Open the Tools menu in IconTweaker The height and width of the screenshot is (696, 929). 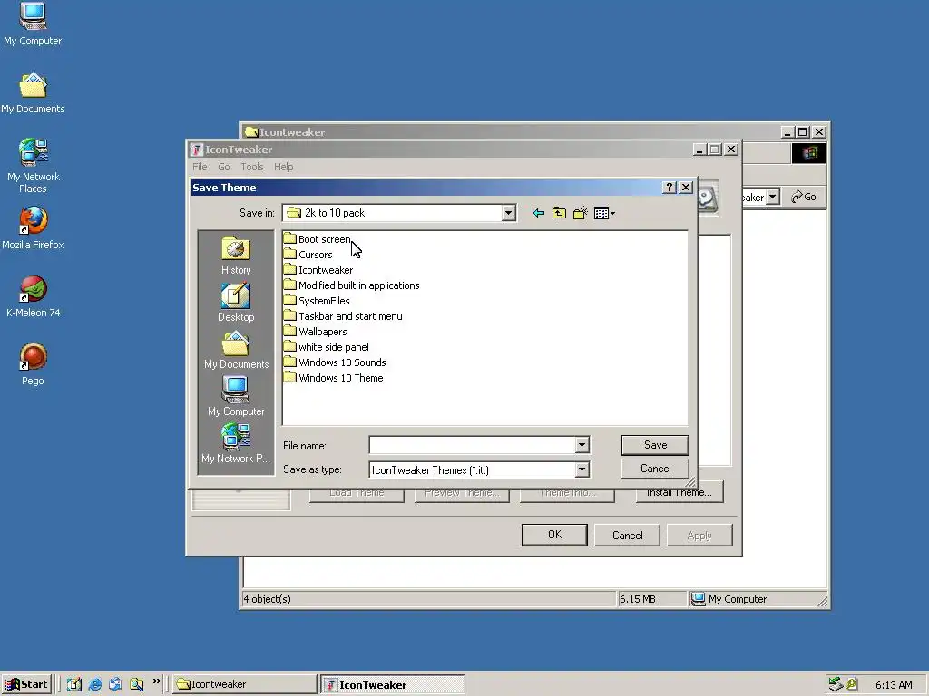(x=252, y=167)
